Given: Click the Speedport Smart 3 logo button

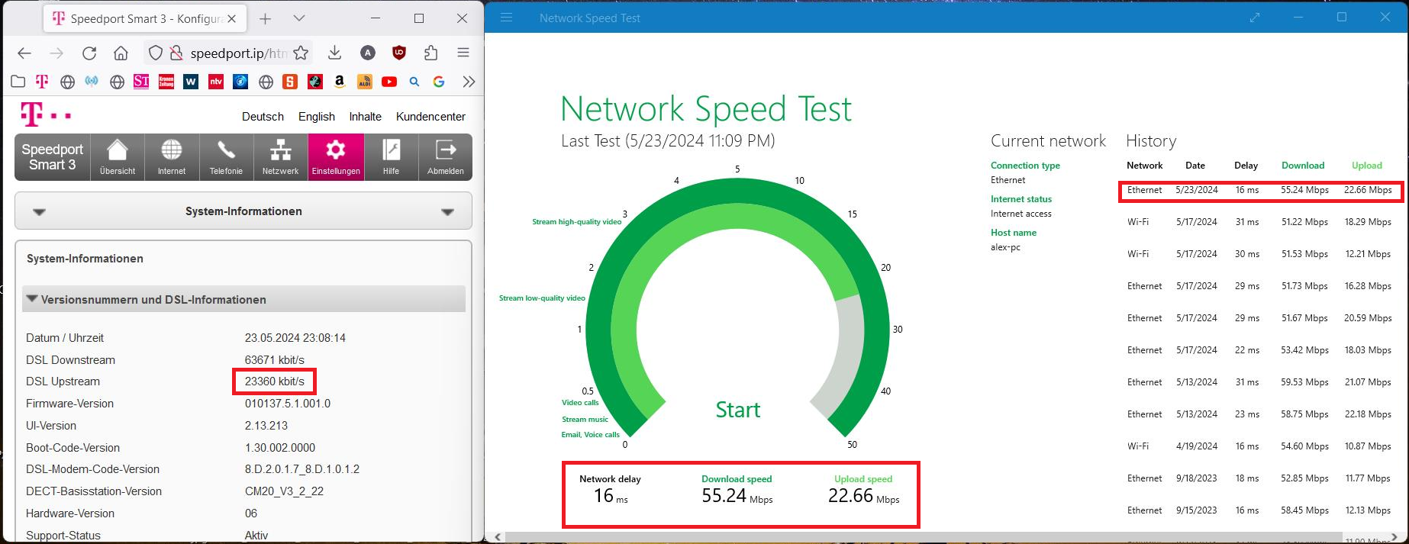Looking at the screenshot, I should (x=52, y=157).
